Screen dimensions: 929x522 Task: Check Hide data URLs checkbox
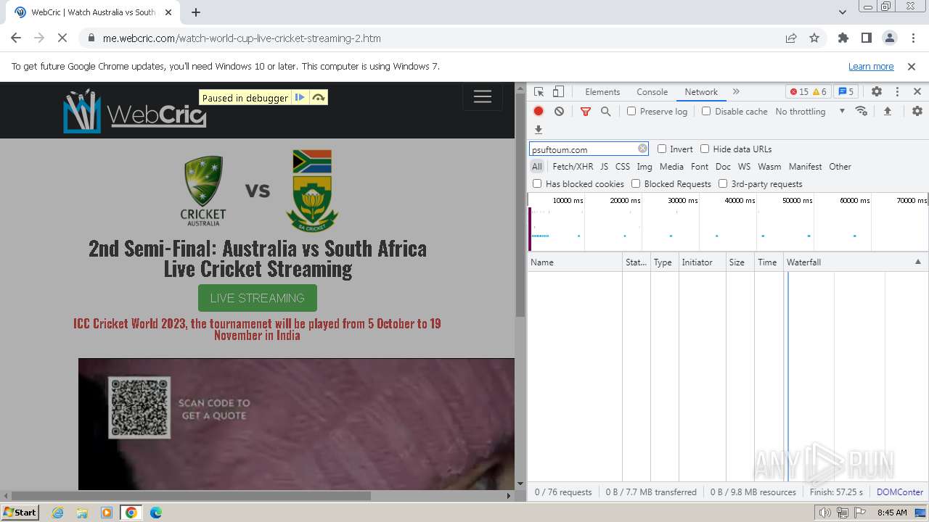click(x=705, y=149)
